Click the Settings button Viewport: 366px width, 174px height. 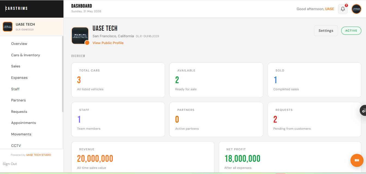326,31
